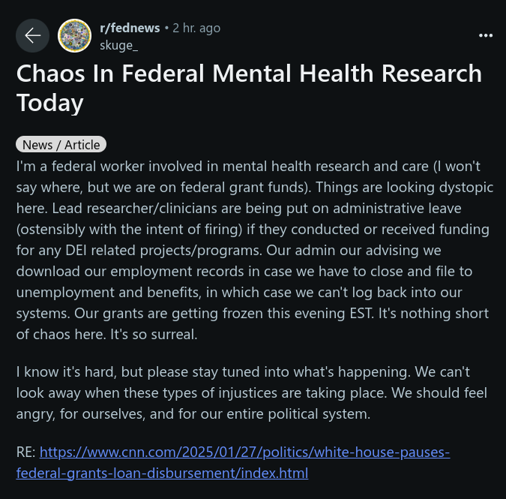Click the post title "Chaos In Federal Mental Health Research"
The image size is (506, 499).
tap(249, 74)
